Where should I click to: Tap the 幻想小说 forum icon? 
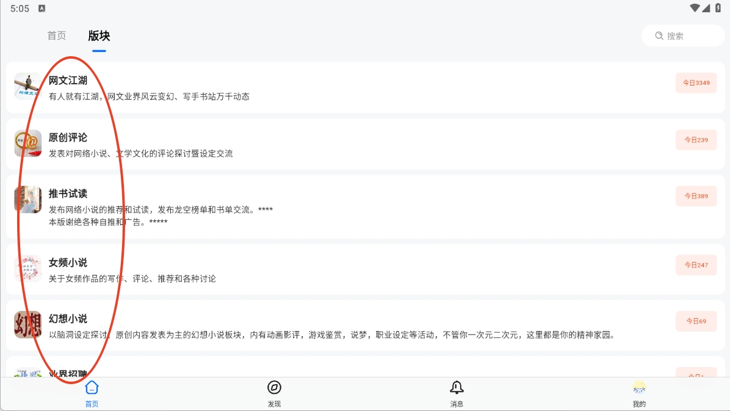(x=28, y=325)
